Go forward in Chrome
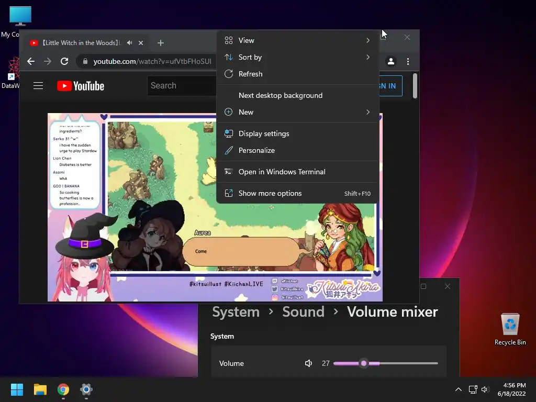The height and width of the screenshot is (402, 536). [48, 61]
